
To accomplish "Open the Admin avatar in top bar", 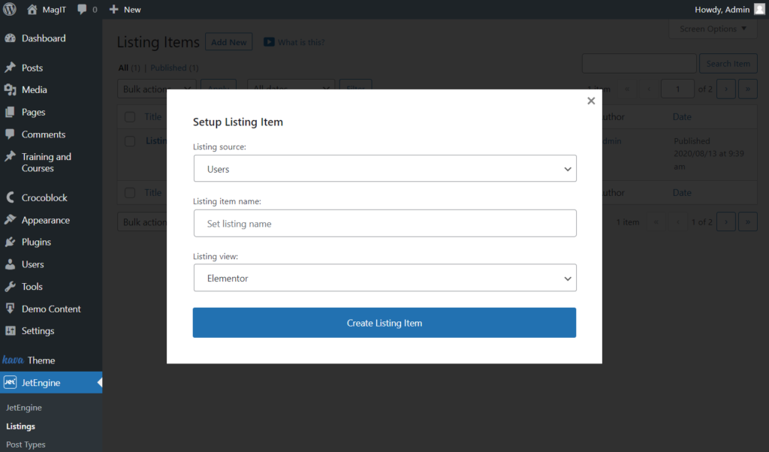I will pos(759,9).
